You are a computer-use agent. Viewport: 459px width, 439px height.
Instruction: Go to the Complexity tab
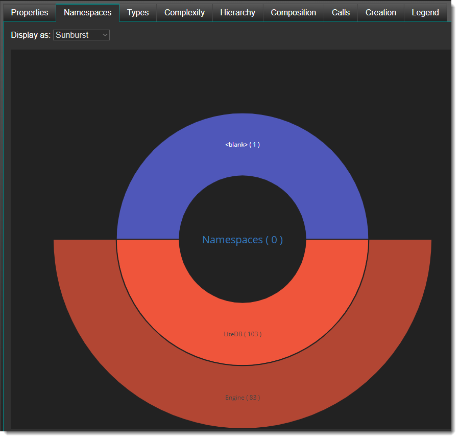tap(184, 13)
